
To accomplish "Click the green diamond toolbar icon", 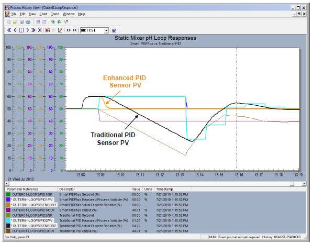I will pos(53,22).
